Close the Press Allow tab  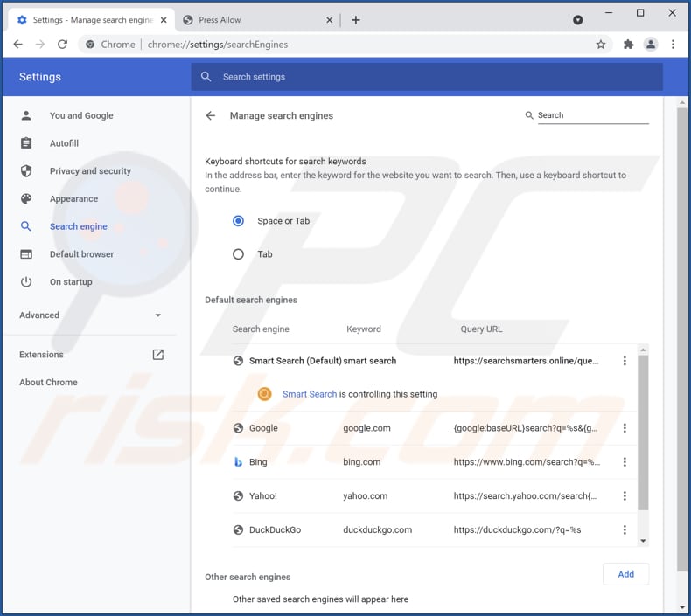point(329,20)
